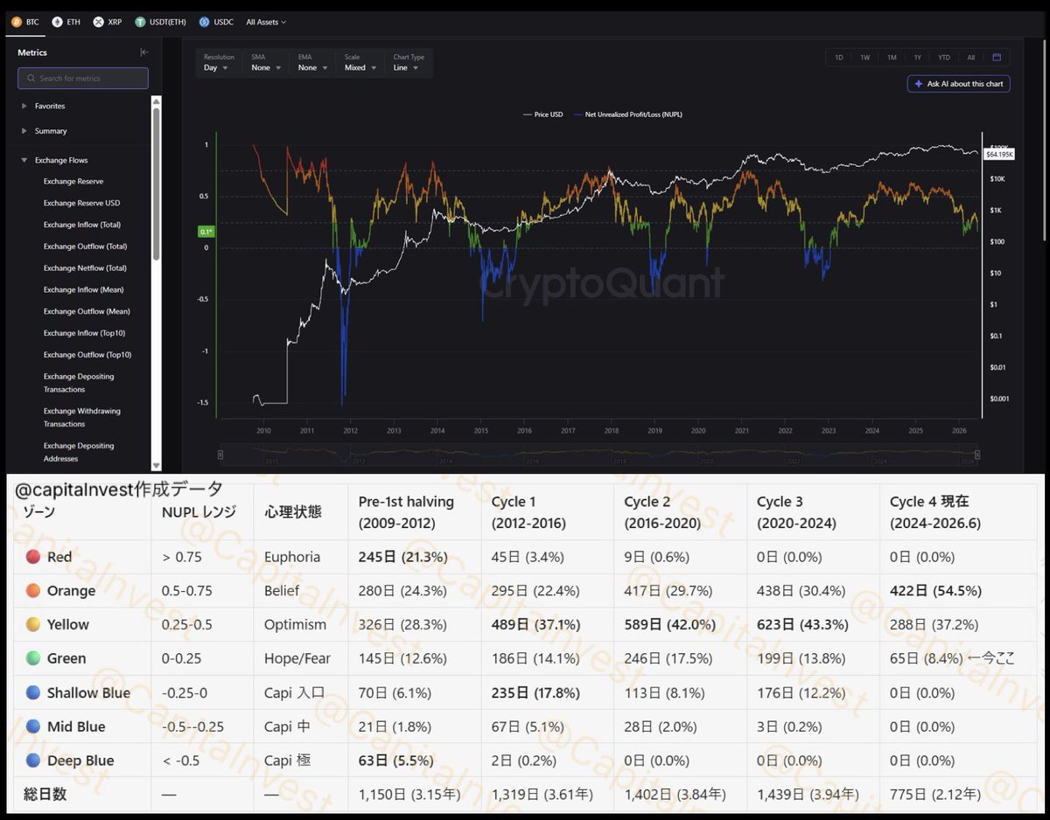Screen dimensions: 1050x820
Task: Set chart range to 1D
Action: [x=839, y=58]
